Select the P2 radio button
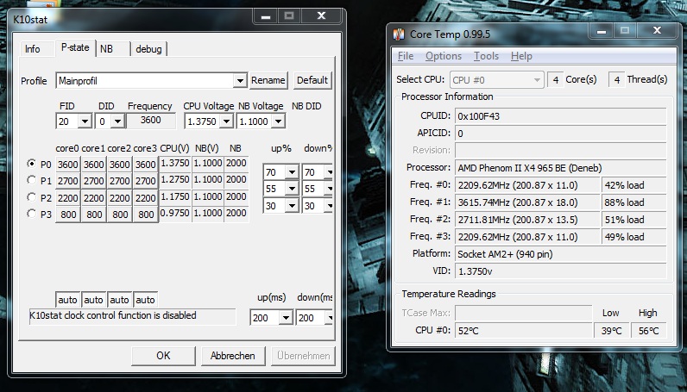This screenshot has height=392, width=687. (x=31, y=197)
